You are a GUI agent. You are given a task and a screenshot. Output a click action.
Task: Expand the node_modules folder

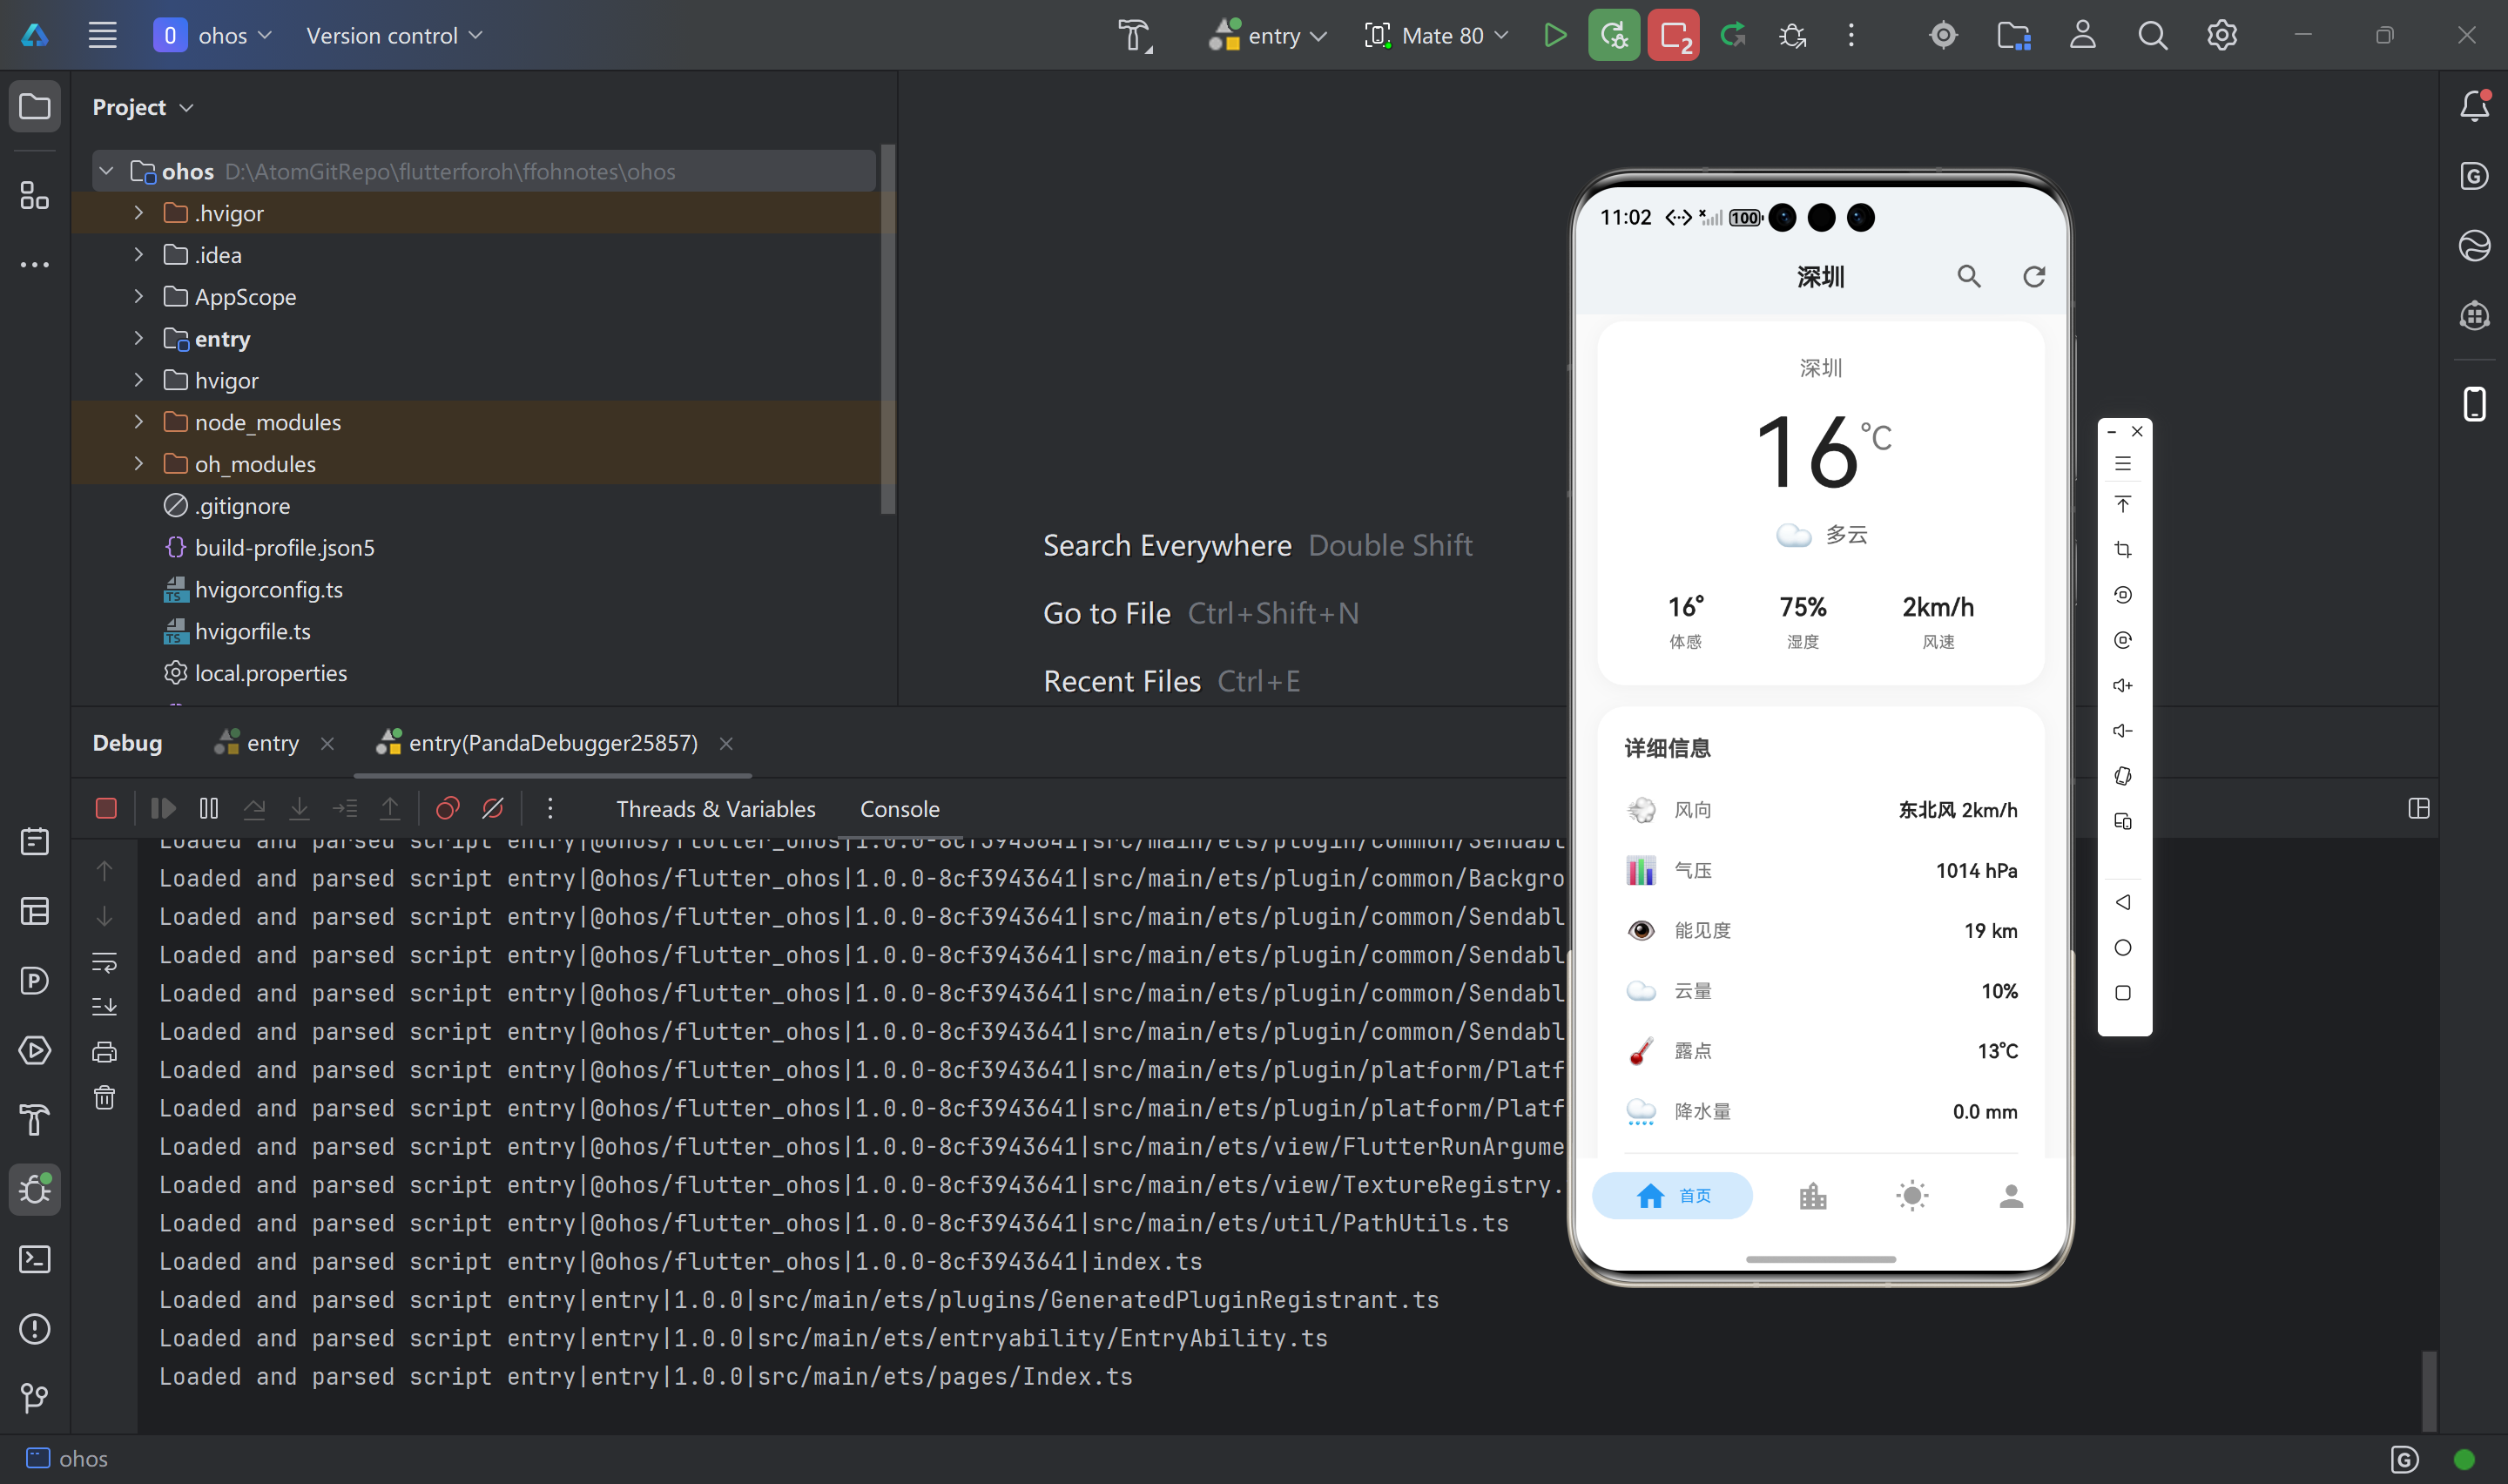pyautogui.click(x=139, y=422)
